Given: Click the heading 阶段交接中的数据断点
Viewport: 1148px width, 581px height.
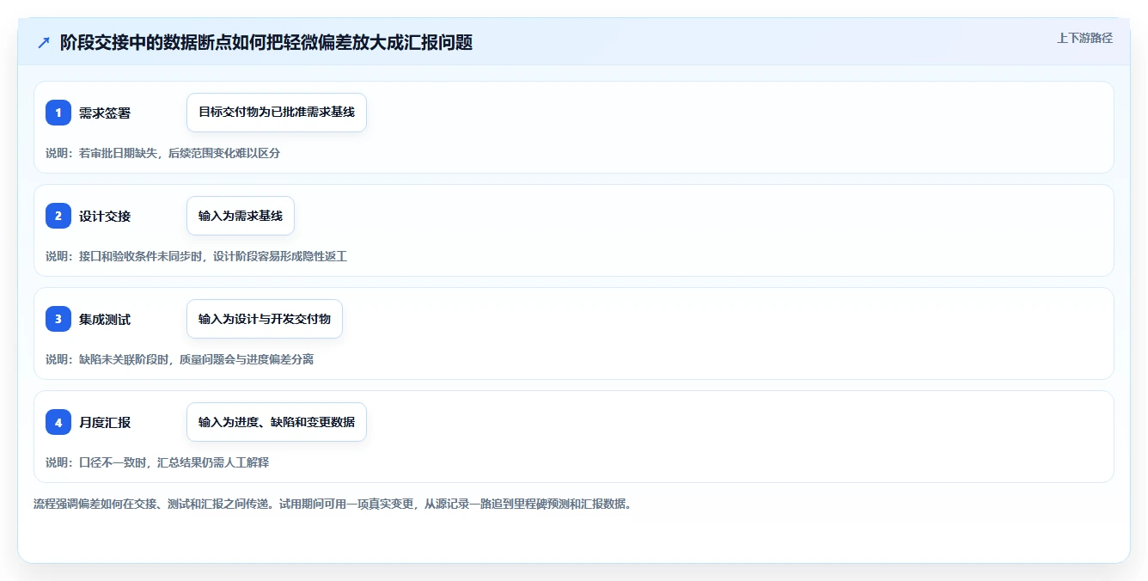Looking at the screenshot, I should point(266,42).
